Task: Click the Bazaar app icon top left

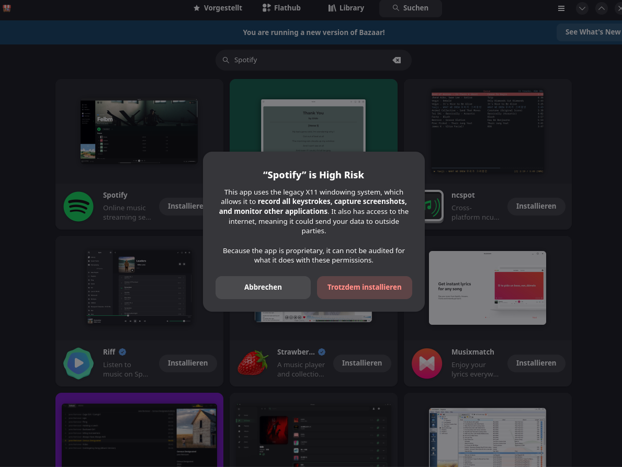Action: 7,8
